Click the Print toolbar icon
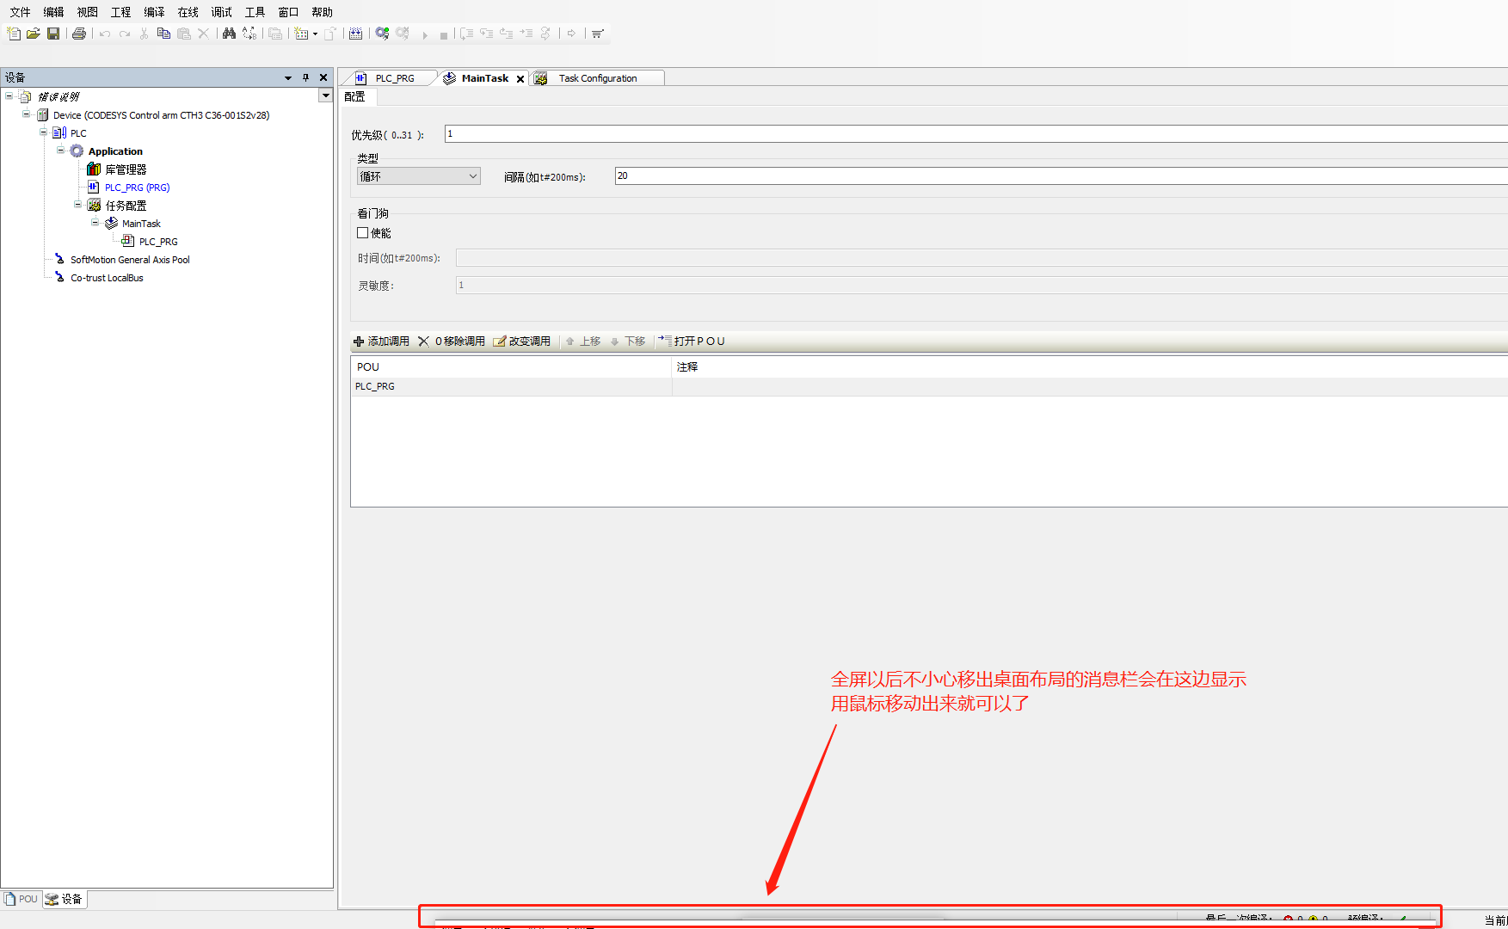 point(79,34)
